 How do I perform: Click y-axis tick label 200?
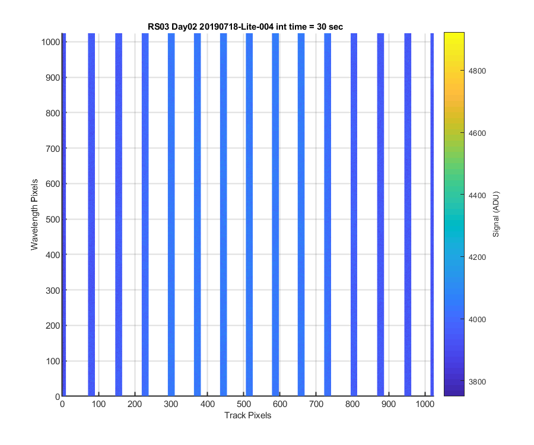click(x=53, y=326)
